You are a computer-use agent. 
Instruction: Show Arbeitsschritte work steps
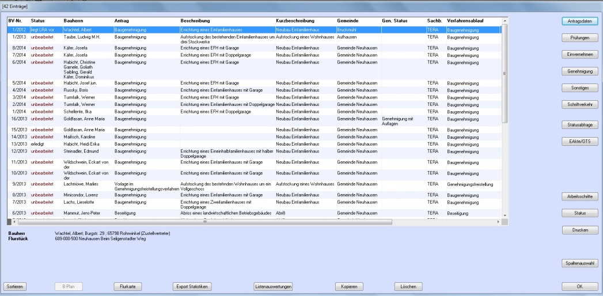click(x=580, y=196)
